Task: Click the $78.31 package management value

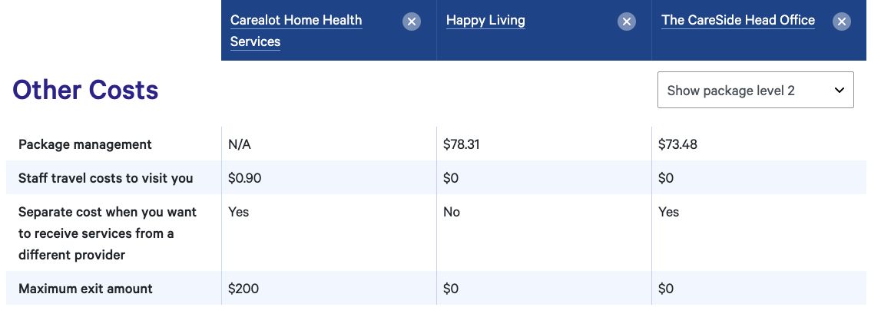Action: pos(462,144)
